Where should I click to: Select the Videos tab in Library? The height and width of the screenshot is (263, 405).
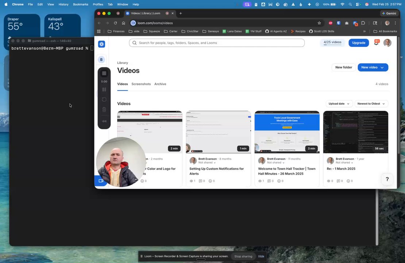pos(123,84)
